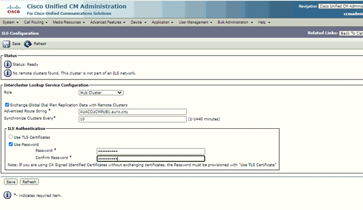363x210 pixels.
Task: Open the Device menu
Action: (x=138, y=22)
